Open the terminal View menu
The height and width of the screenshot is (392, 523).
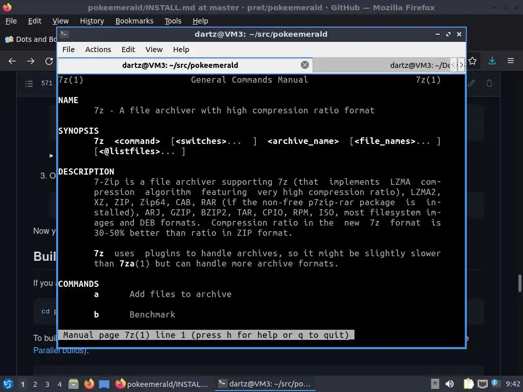tap(154, 50)
